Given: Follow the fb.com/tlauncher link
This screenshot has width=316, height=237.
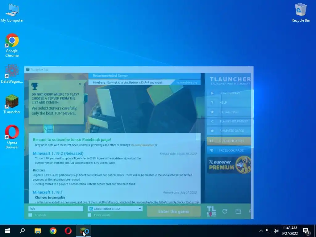Looking at the screenshot, I should coord(143,145).
